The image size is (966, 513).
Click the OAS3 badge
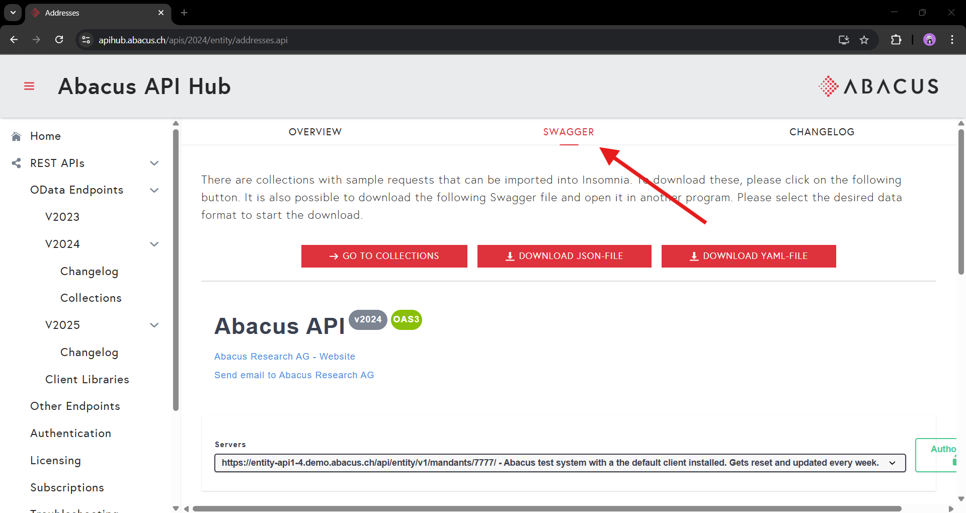click(406, 319)
